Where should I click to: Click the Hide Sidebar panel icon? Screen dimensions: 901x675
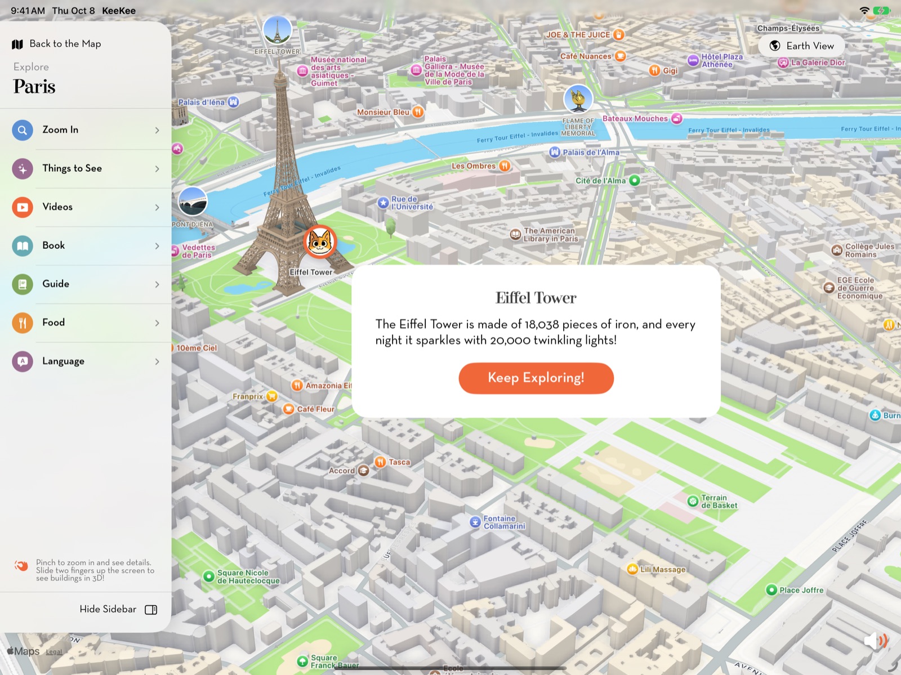(151, 610)
